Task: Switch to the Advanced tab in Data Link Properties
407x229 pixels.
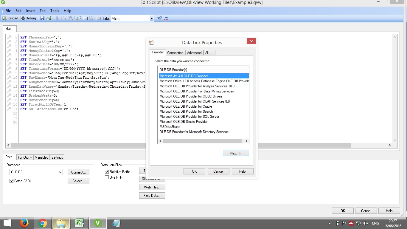Action: click(194, 53)
